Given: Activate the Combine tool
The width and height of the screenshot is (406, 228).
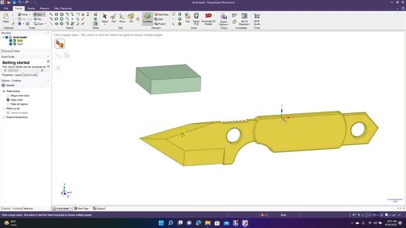Looking at the screenshot, I should pyautogui.click(x=147, y=18).
